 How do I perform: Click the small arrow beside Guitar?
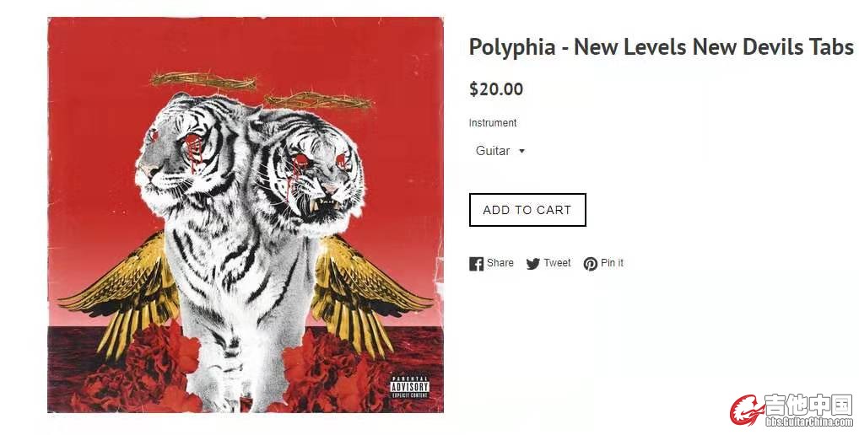click(x=521, y=151)
